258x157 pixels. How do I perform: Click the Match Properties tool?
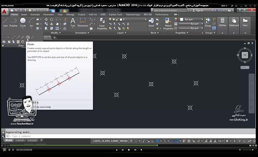[x=168, y=24]
